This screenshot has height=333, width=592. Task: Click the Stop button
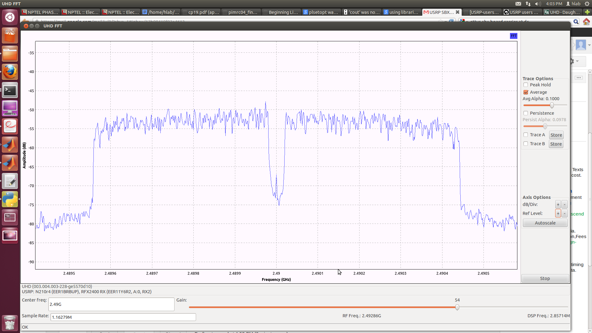545,278
